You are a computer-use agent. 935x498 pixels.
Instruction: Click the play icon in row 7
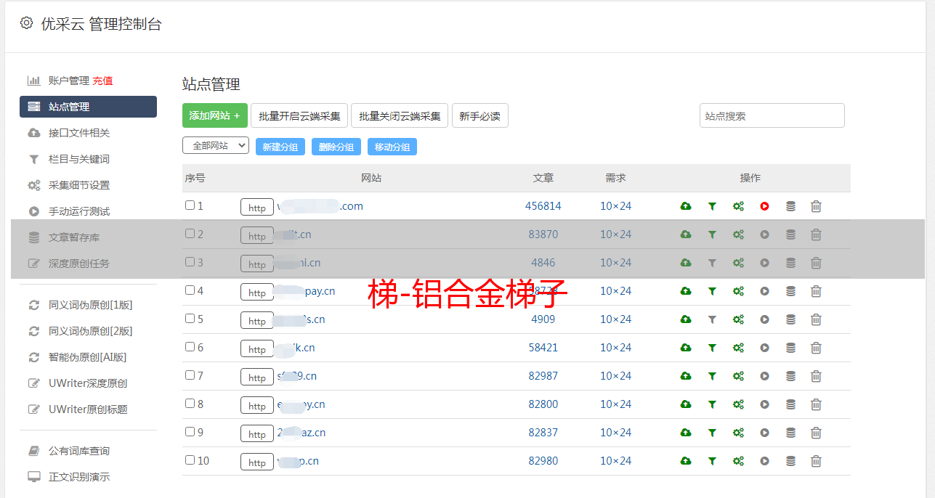(764, 376)
